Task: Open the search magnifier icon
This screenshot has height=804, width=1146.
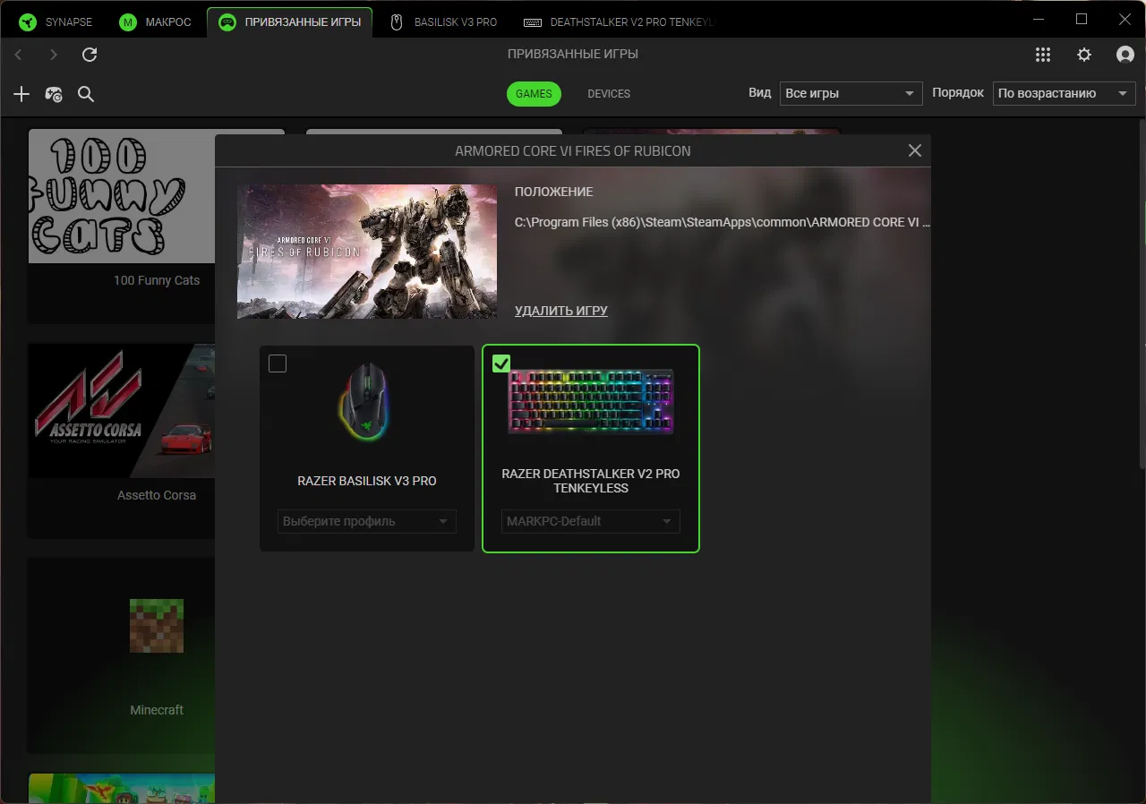Action: click(86, 94)
